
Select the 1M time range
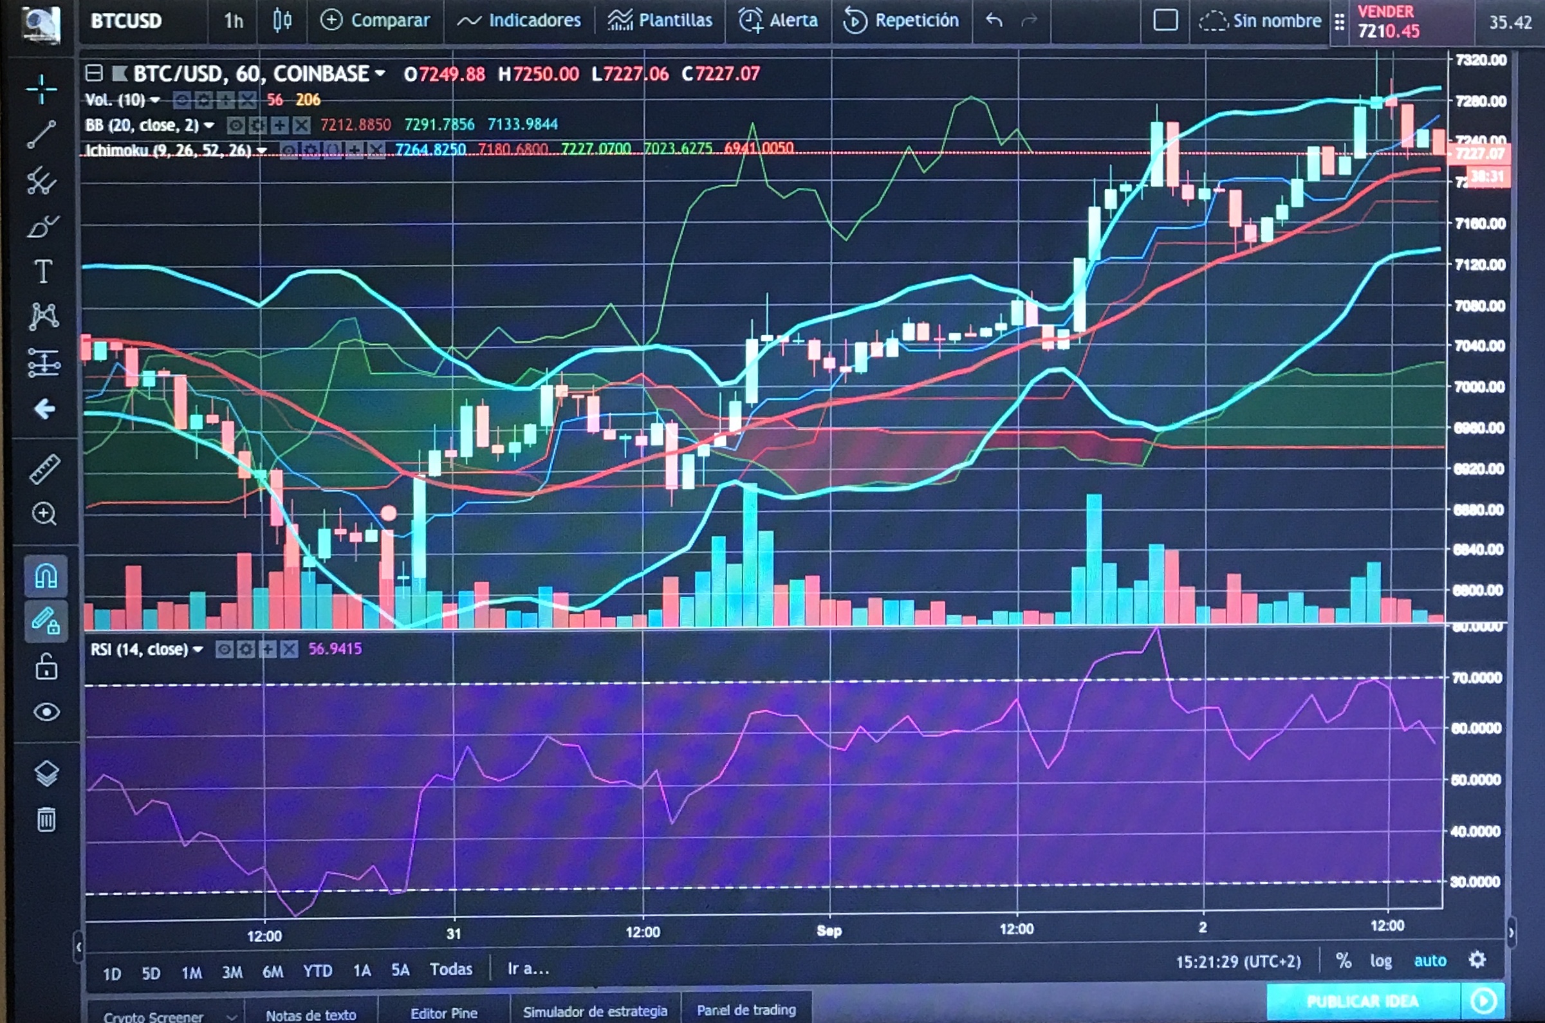tap(191, 973)
